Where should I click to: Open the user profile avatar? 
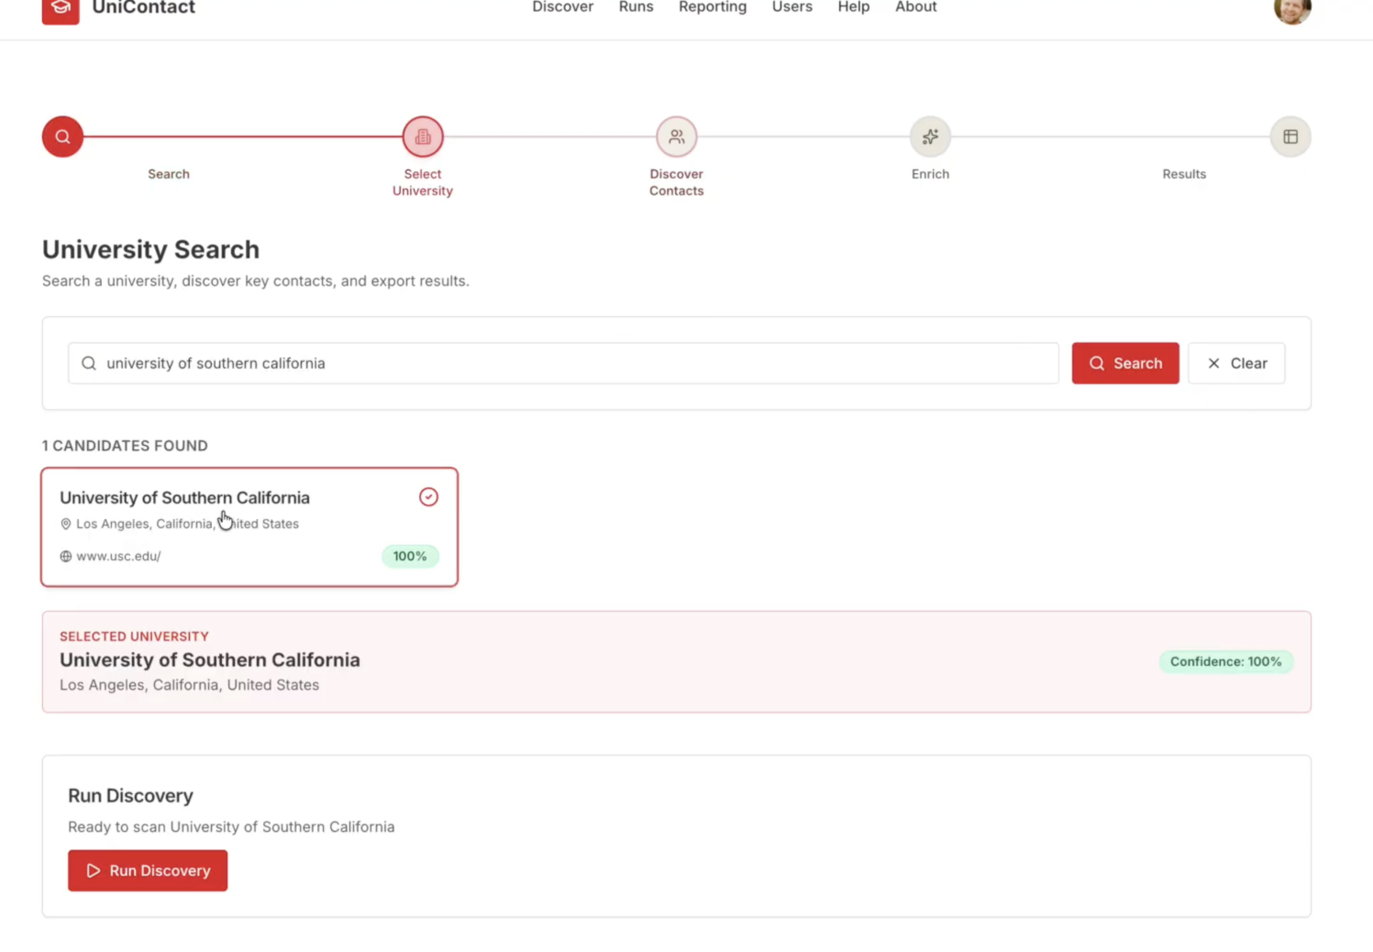click(x=1292, y=10)
